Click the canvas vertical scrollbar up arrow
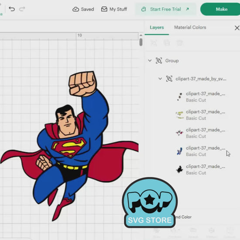The height and width of the screenshot is (240, 240). (x=141, y=35)
